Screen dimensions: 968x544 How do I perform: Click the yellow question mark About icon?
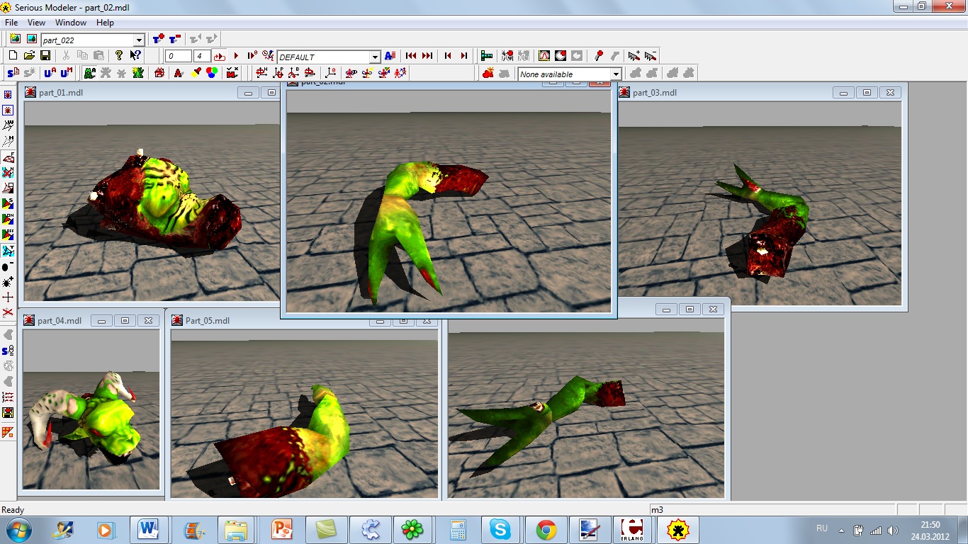coord(119,55)
